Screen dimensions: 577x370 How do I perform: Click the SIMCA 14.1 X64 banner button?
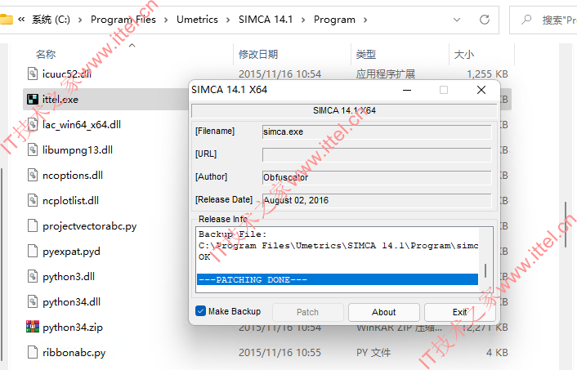344,110
